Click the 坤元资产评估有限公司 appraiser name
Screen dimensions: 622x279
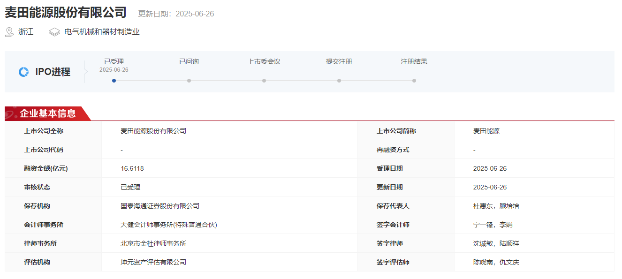[x=153, y=262]
